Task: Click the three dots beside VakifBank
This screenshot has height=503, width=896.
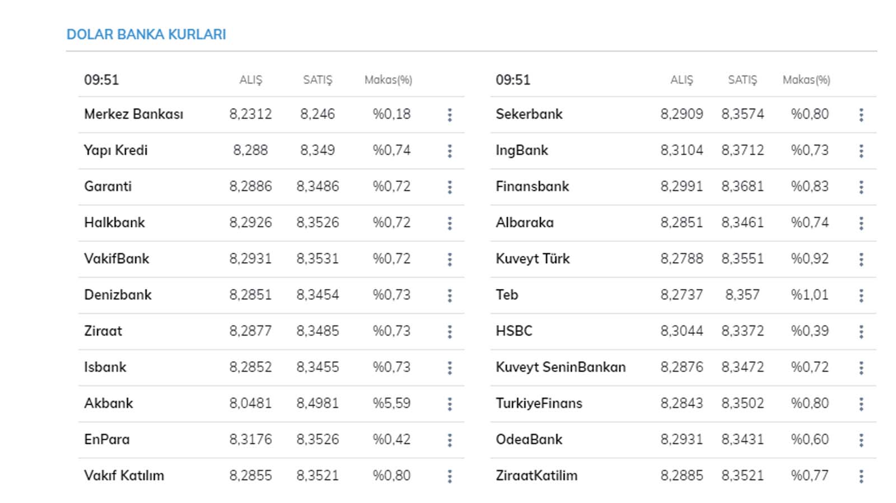Action: click(x=449, y=259)
